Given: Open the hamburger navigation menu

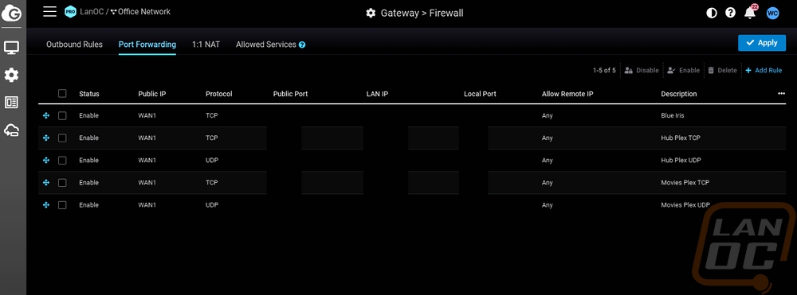Looking at the screenshot, I should click(49, 12).
